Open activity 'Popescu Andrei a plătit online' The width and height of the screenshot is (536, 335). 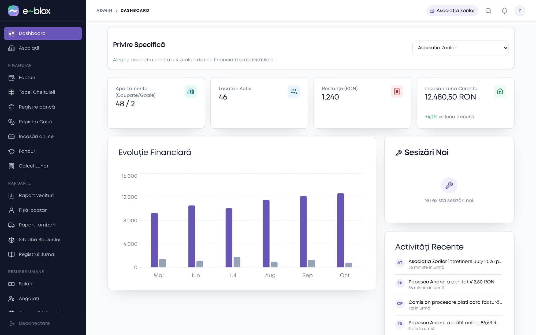pos(449,325)
